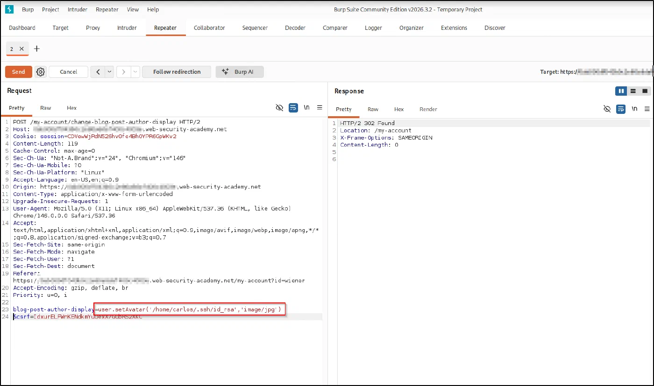
Task: Click the 'HTTP/2 302 Found' response line
Action: 367,123
